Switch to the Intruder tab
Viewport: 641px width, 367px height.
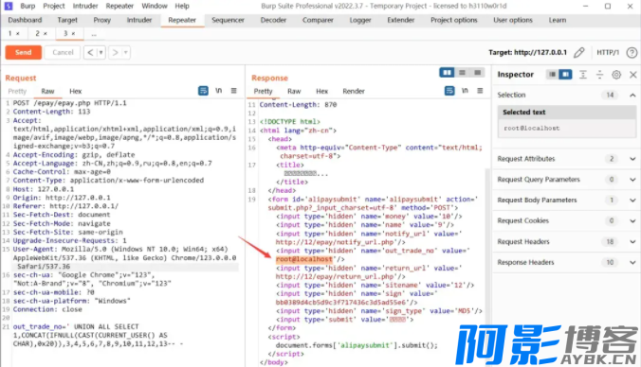tap(139, 20)
